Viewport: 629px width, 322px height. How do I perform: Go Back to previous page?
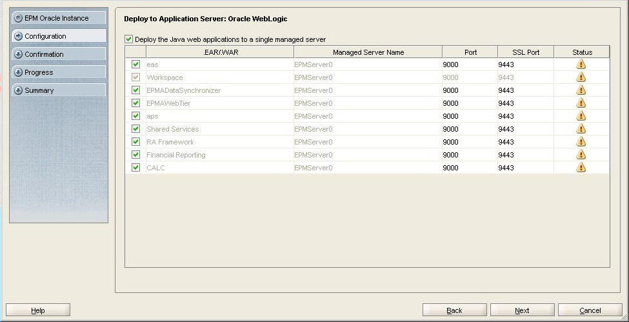coord(455,310)
